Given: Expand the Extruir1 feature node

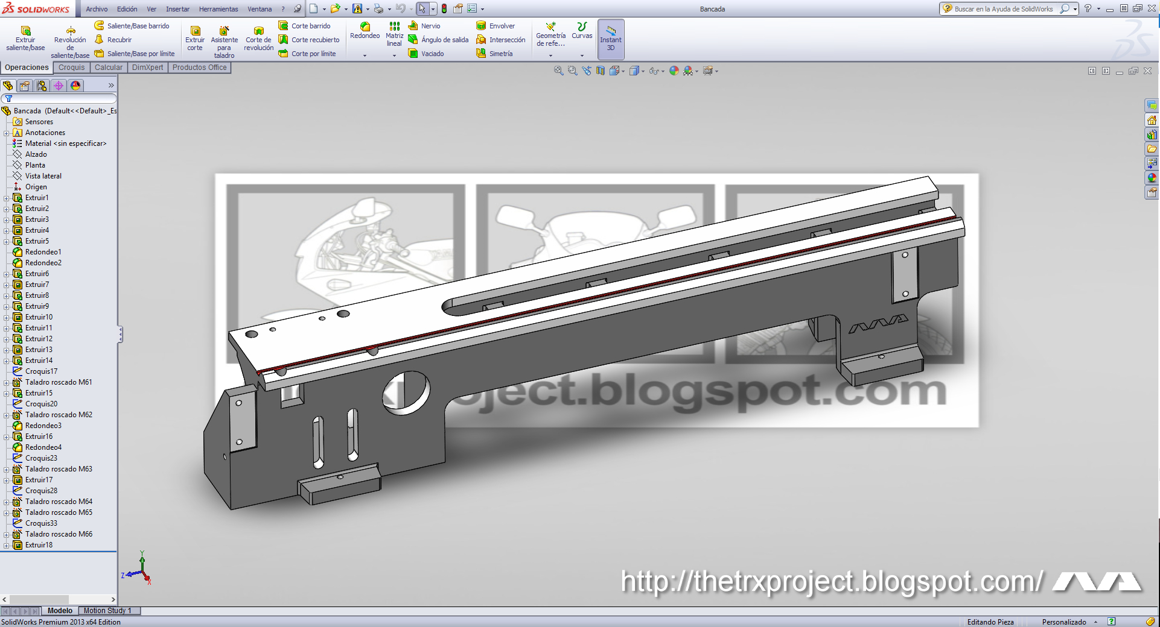Looking at the screenshot, I should pos(7,198).
